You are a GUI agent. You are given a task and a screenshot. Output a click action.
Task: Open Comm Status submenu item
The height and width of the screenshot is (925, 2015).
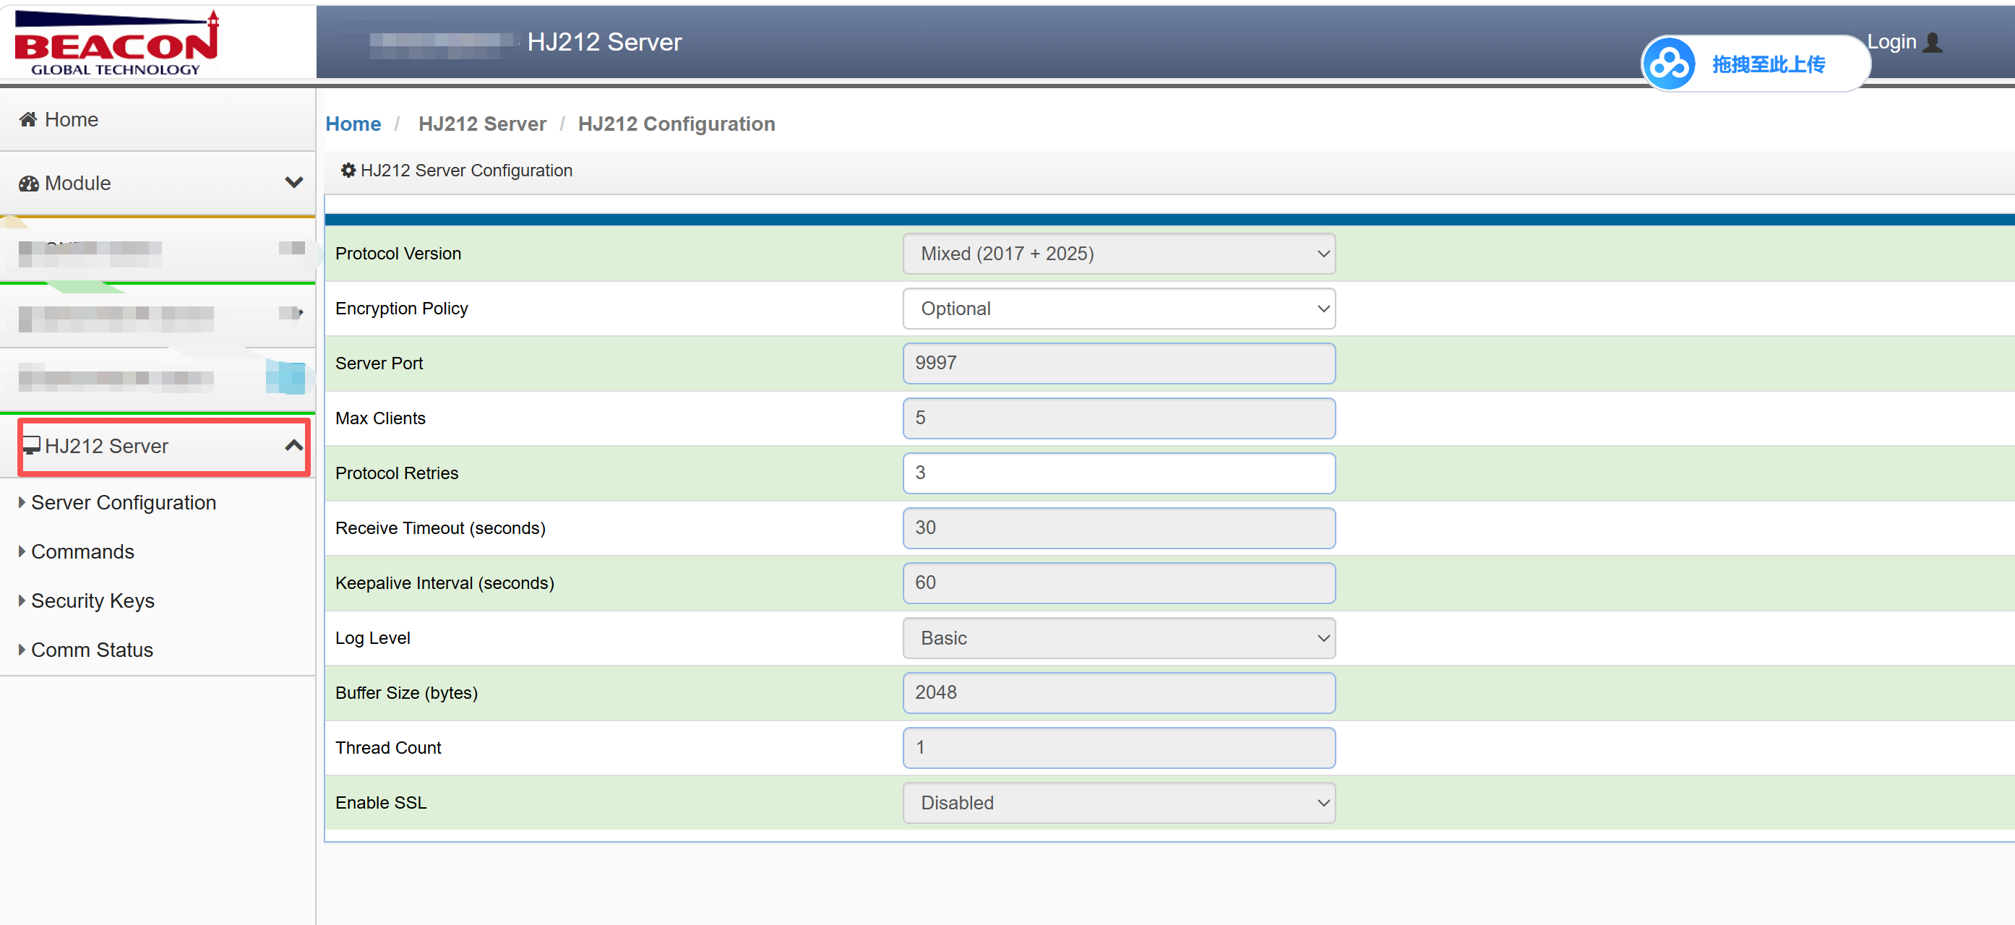coord(93,650)
